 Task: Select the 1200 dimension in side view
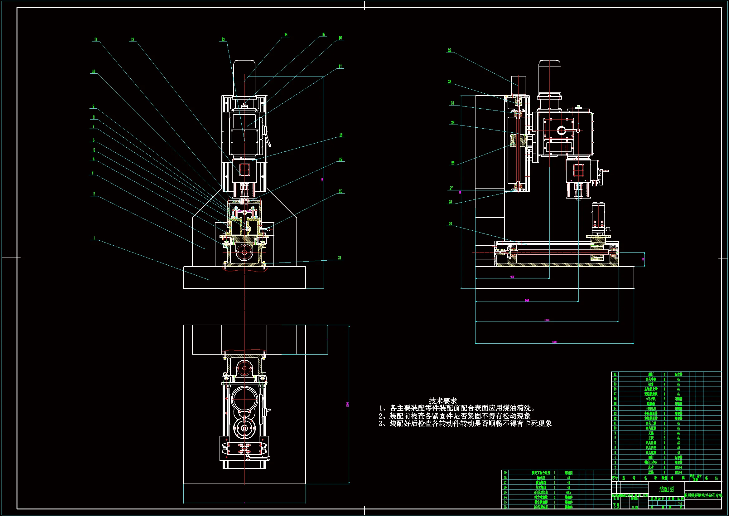[x=554, y=342]
